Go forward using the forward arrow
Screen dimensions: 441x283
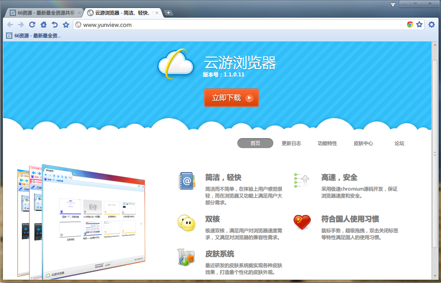[21, 25]
